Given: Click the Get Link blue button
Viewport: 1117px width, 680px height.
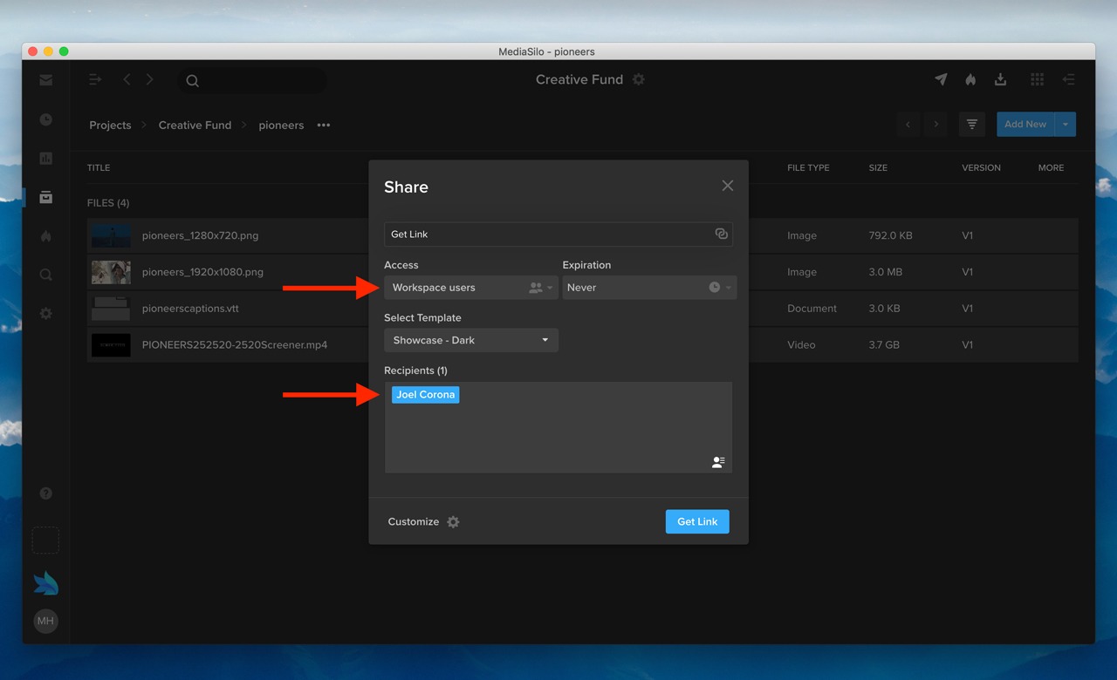Looking at the screenshot, I should (696, 521).
